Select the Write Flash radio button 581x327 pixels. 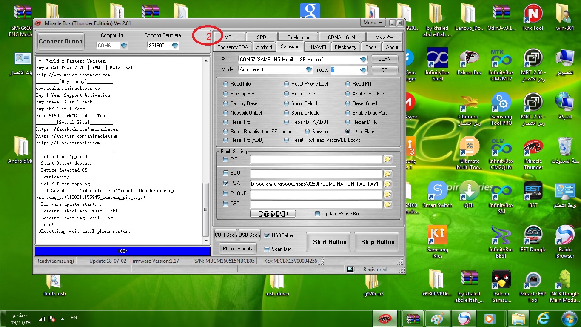(x=360, y=132)
